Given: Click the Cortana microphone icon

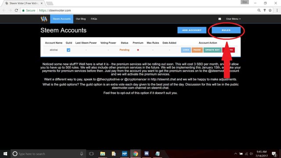Looking at the screenshot, I should [82, 154].
